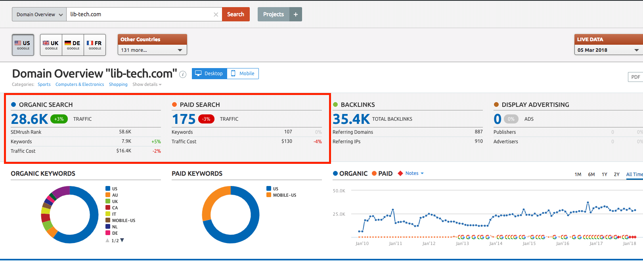Select FR Google database
Viewport: 643px width, 262px height.
pyautogui.click(x=95, y=45)
